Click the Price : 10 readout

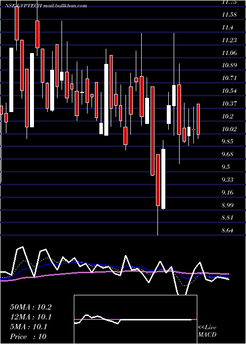click(x=28, y=337)
